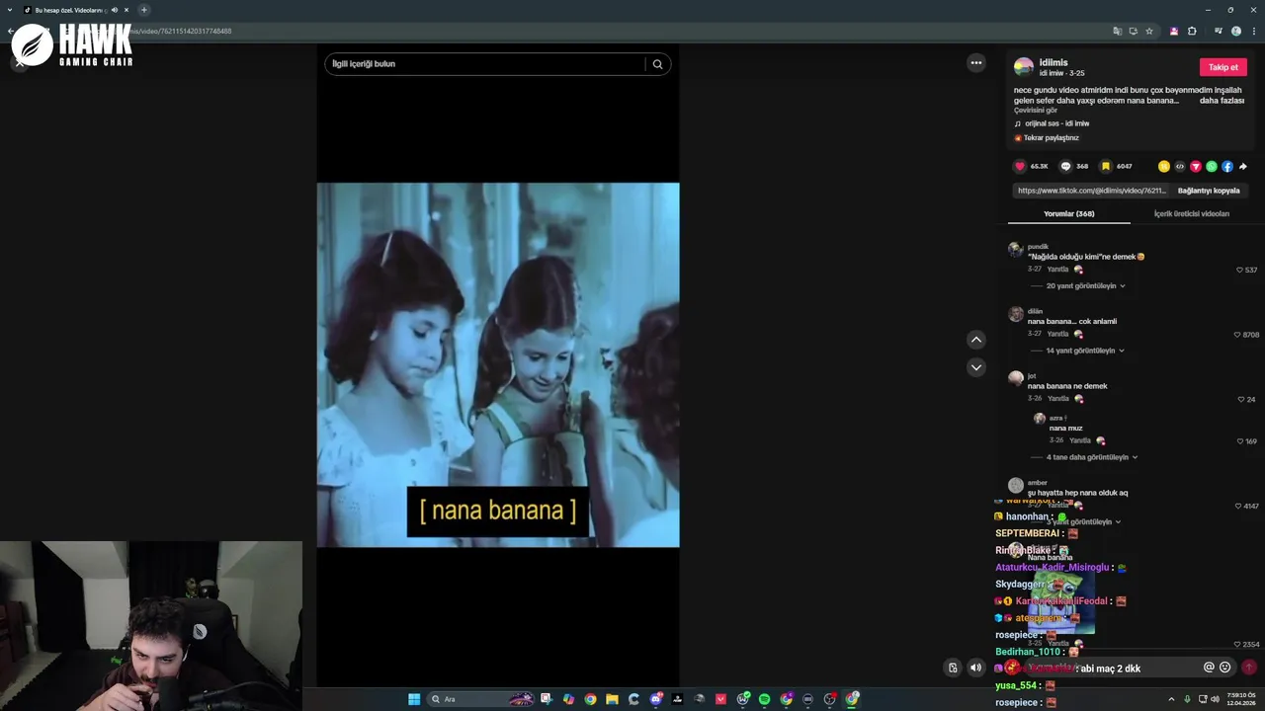The height and width of the screenshot is (711, 1265).
Task: Share the video on WhatsApp
Action: pos(1212,166)
